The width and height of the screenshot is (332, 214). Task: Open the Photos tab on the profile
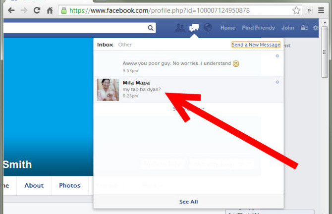(x=70, y=185)
